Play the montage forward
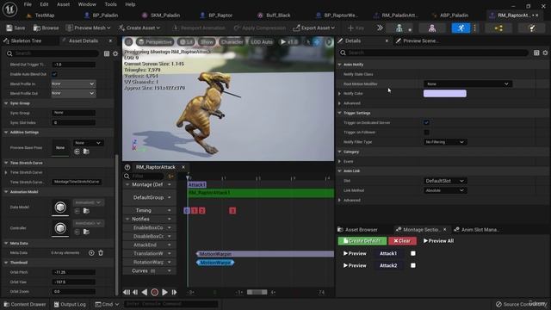The height and width of the screenshot is (310, 551). 164,292
